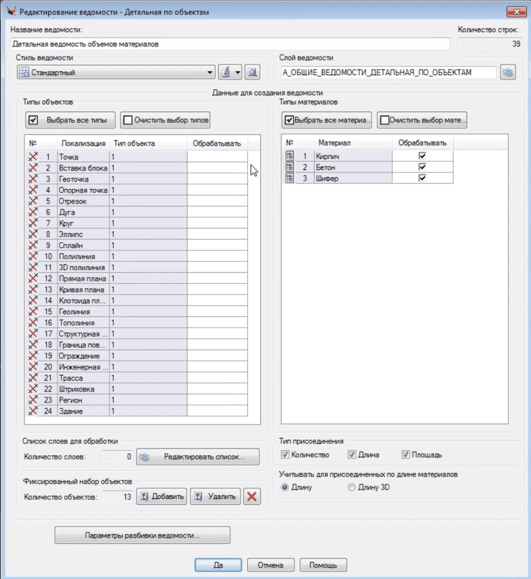Expand the style edit button dropdown arrow
Image resolution: width=531 pixels, height=579 pixels.
point(238,73)
